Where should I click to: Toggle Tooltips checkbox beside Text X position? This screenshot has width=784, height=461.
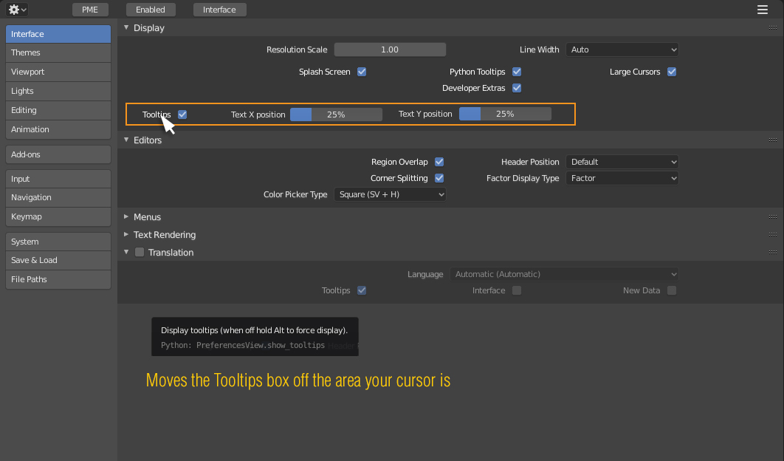point(182,115)
